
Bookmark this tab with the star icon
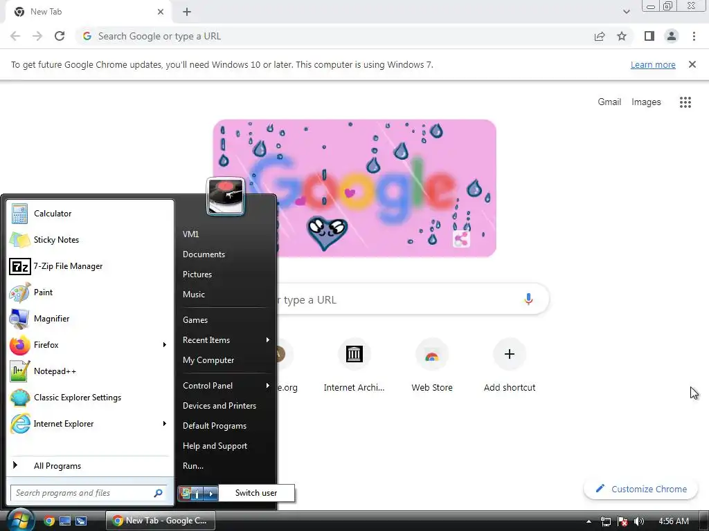(622, 36)
